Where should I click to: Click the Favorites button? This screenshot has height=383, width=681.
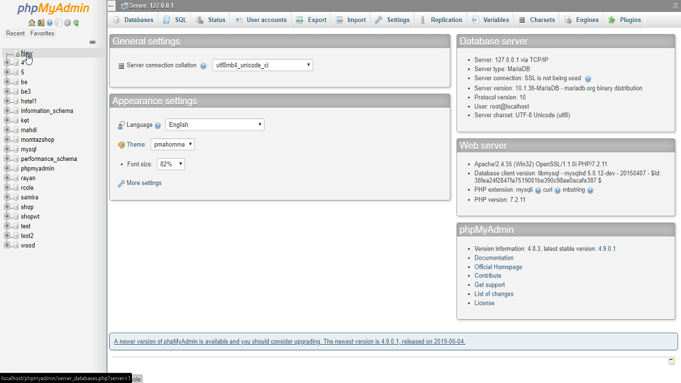click(x=42, y=33)
